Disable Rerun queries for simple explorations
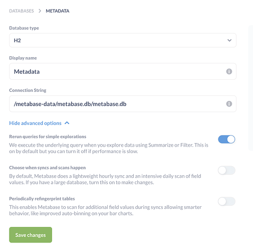The height and width of the screenshot is (251, 253). pos(226,139)
